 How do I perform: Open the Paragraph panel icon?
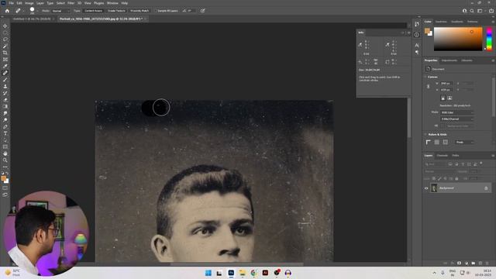(x=417, y=52)
